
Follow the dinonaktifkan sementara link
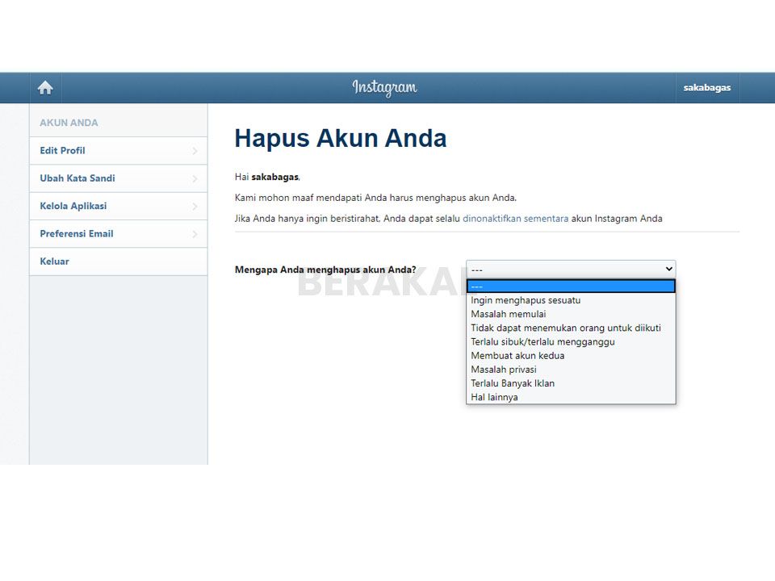pos(515,219)
